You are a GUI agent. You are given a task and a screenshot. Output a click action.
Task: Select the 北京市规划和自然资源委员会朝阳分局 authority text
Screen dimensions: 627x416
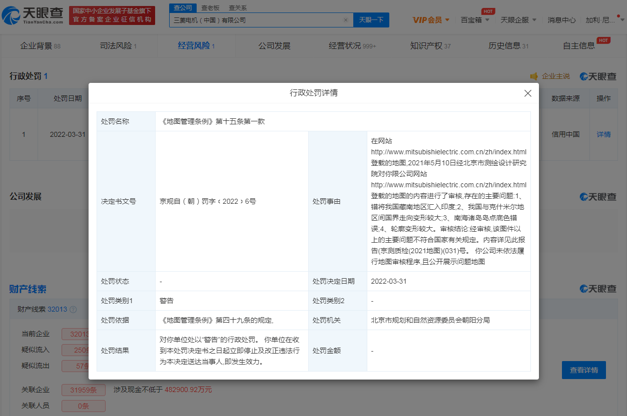430,320
